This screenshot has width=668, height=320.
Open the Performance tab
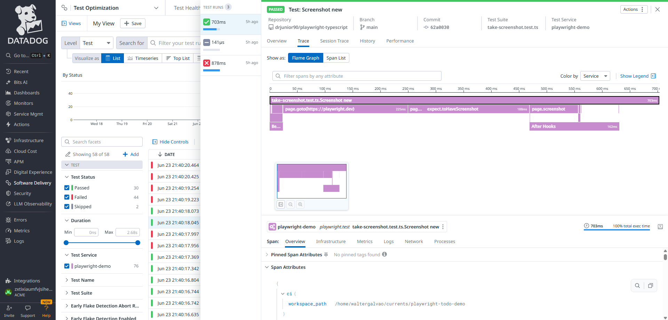[x=400, y=41]
